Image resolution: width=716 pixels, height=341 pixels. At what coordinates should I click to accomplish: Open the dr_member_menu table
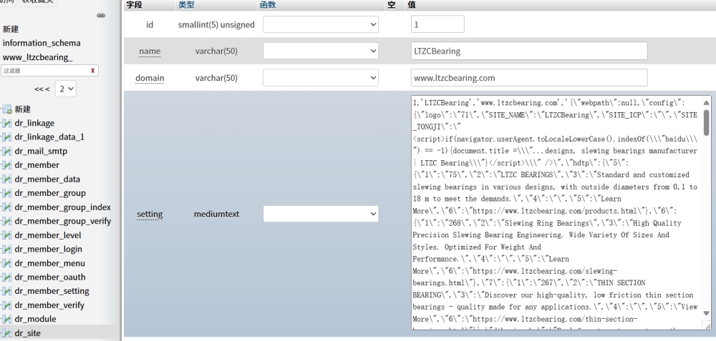(x=50, y=264)
